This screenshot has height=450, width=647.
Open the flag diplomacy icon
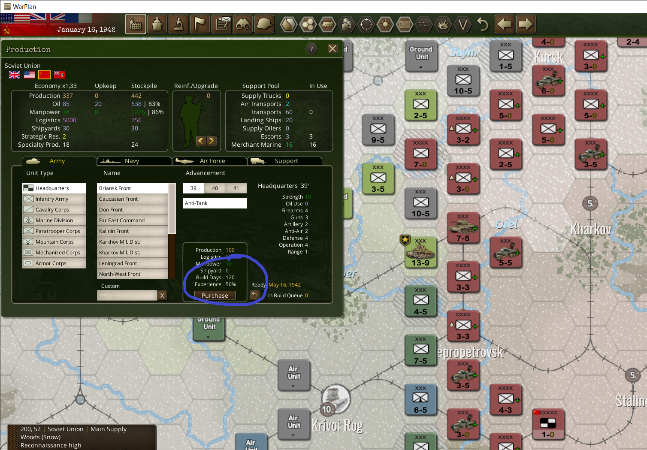(200, 24)
